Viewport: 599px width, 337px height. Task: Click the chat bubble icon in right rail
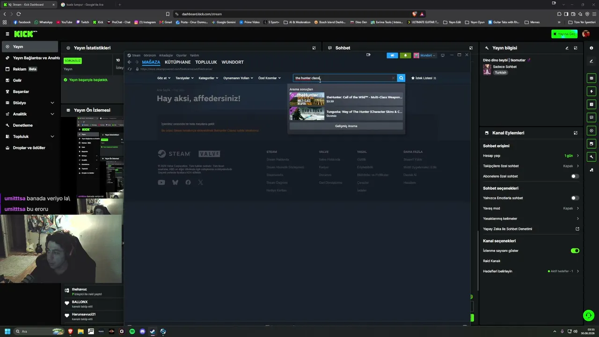[x=592, y=117]
